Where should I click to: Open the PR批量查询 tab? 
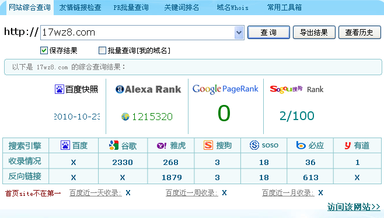[131, 8]
